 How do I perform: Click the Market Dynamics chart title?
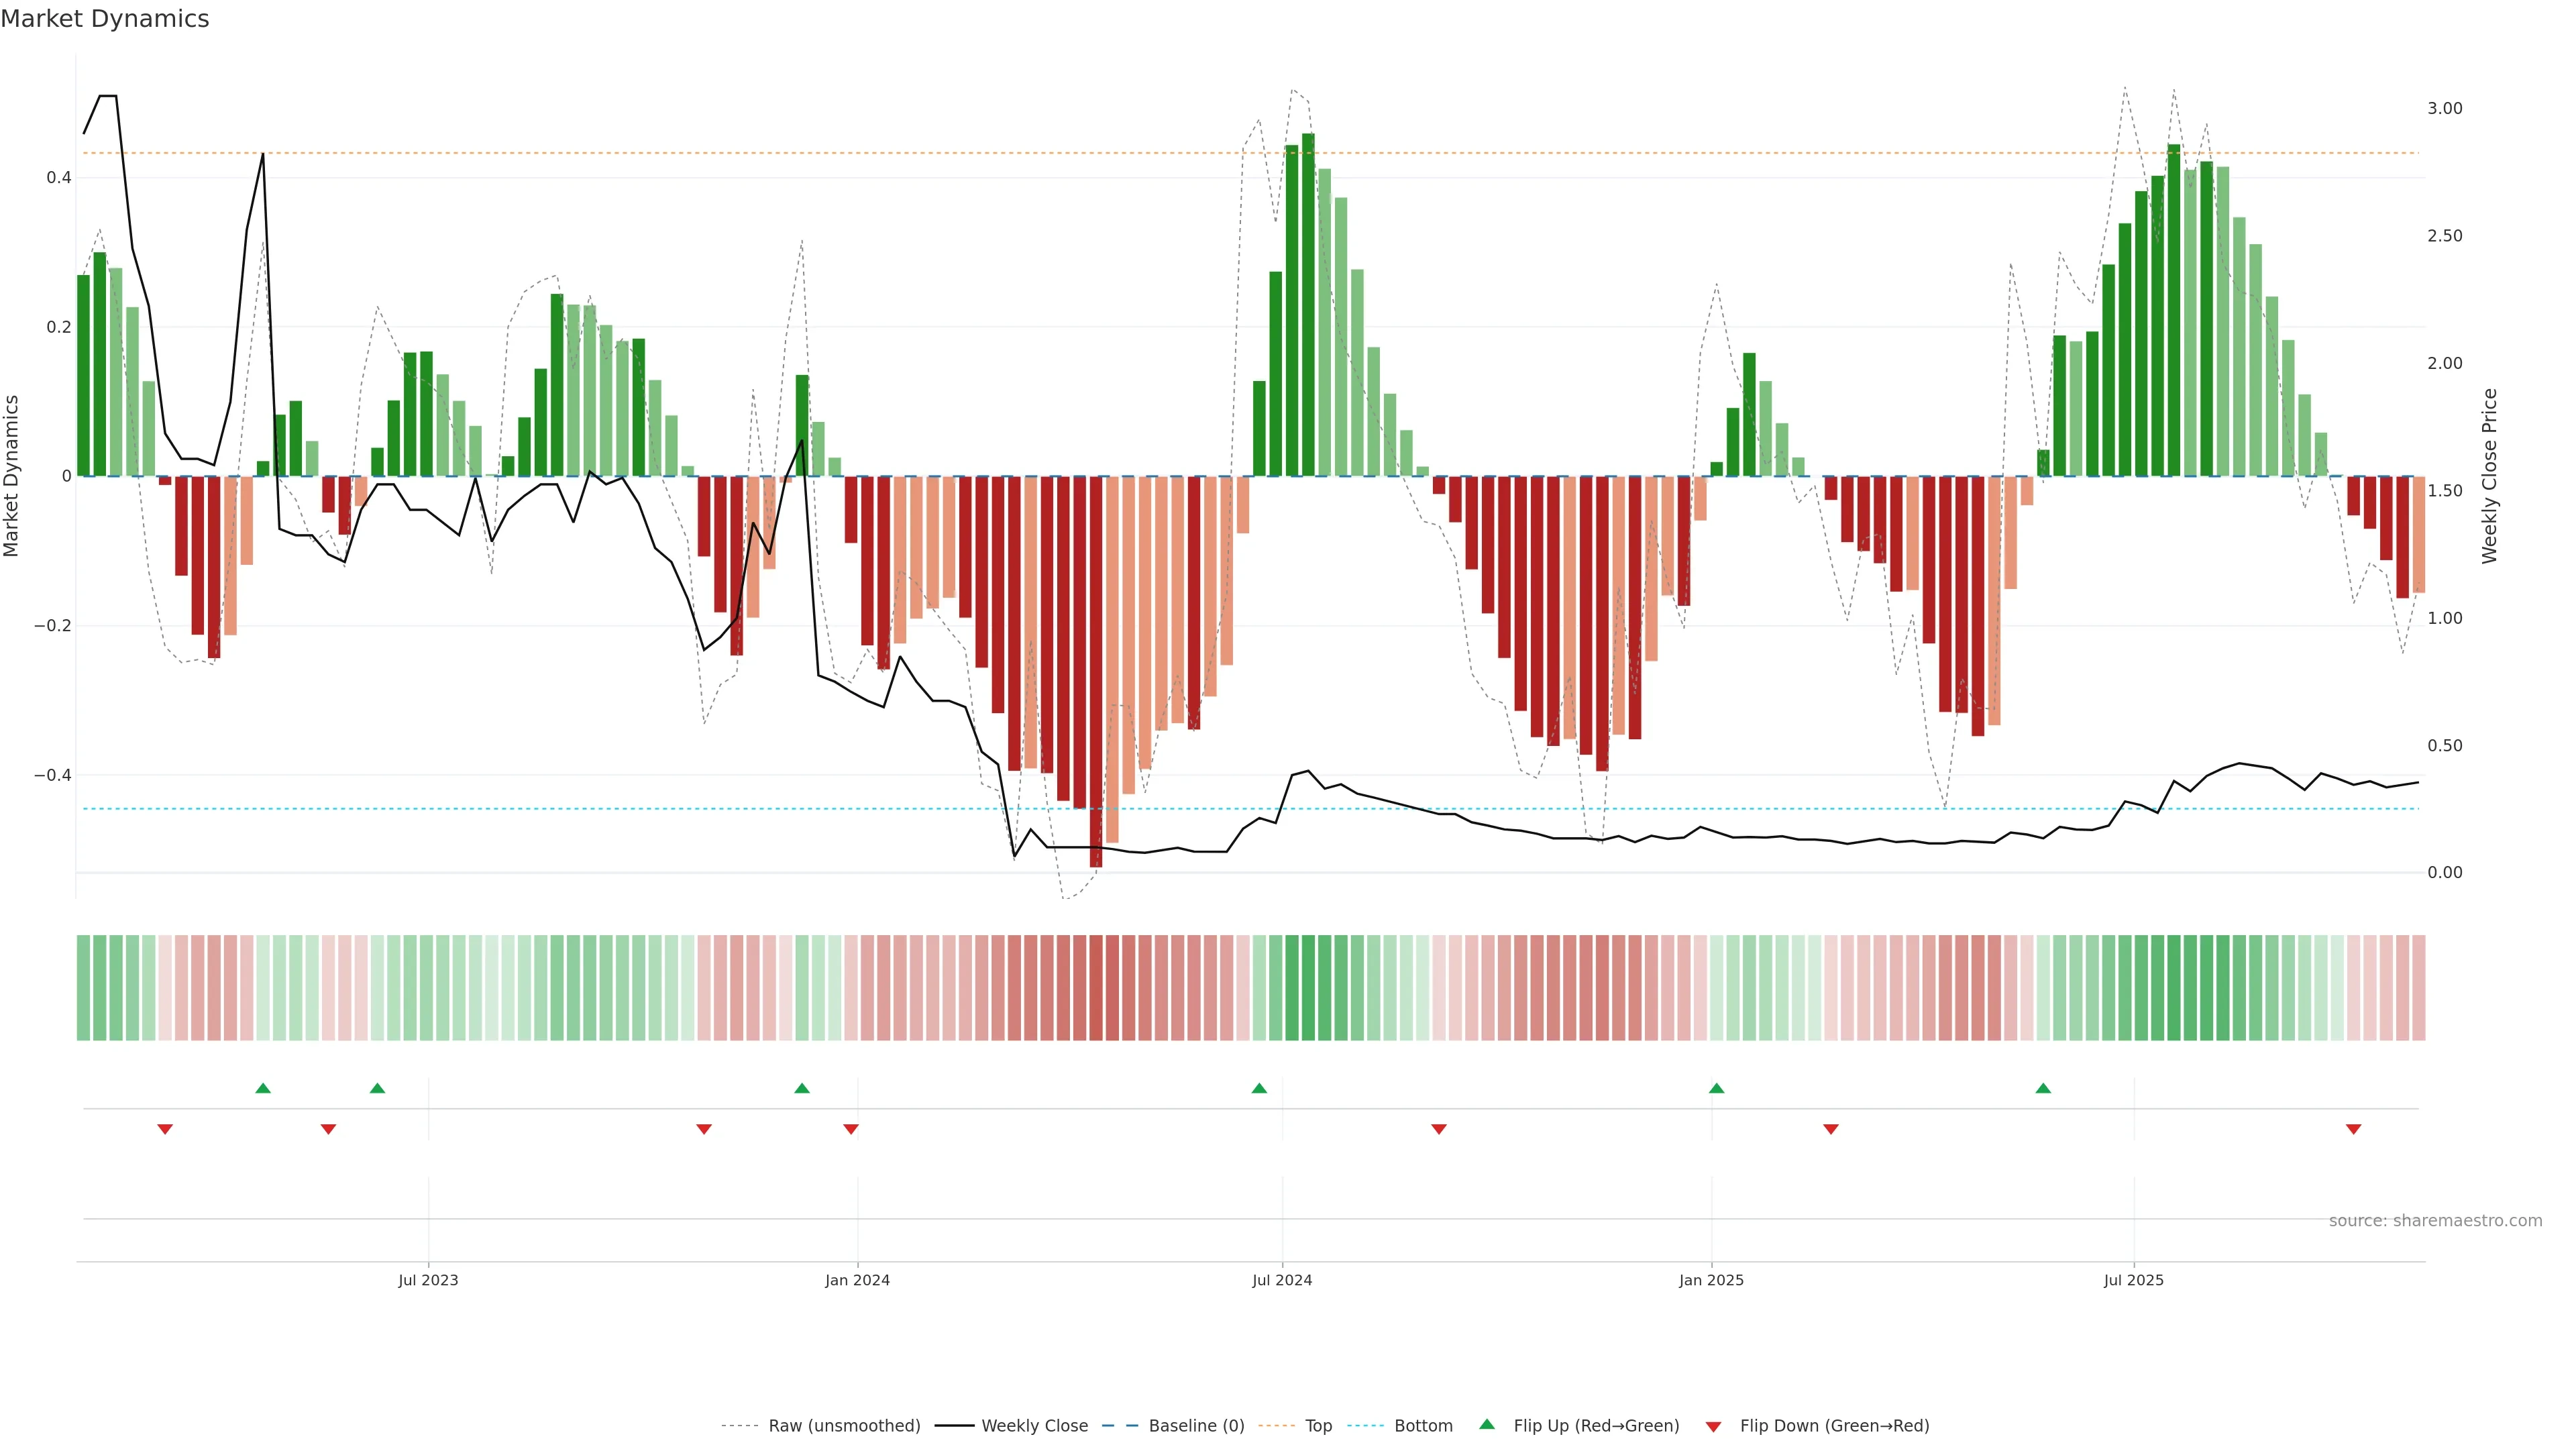(x=105, y=19)
